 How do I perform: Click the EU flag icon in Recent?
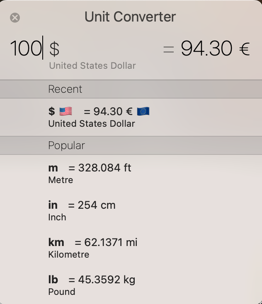point(143,111)
